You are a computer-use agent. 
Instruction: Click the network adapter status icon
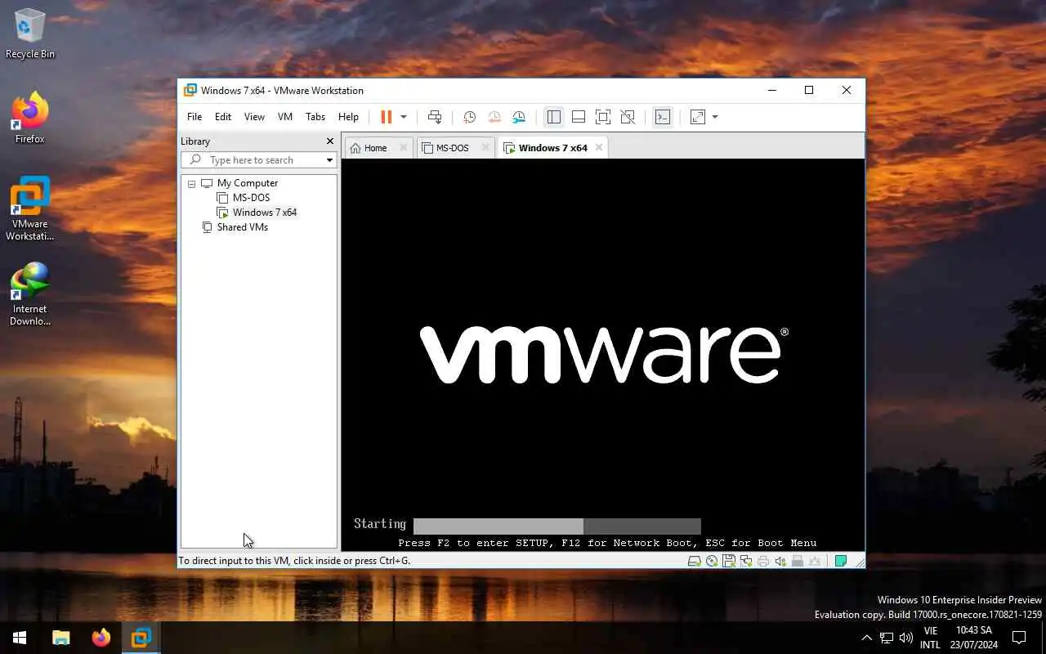pyautogui.click(x=746, y=561)
